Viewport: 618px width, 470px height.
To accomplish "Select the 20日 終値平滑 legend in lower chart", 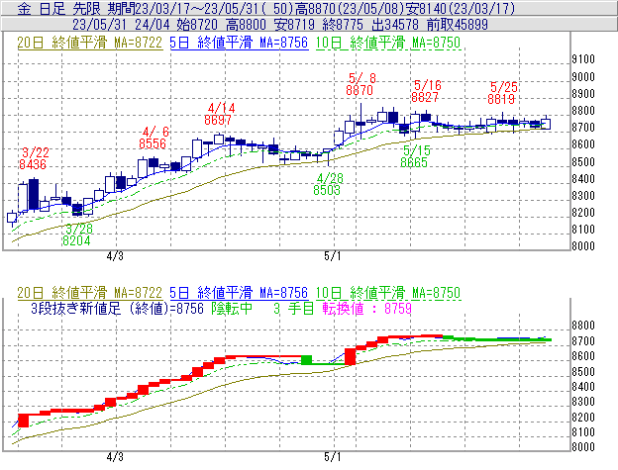I will (x=90, y=293).
